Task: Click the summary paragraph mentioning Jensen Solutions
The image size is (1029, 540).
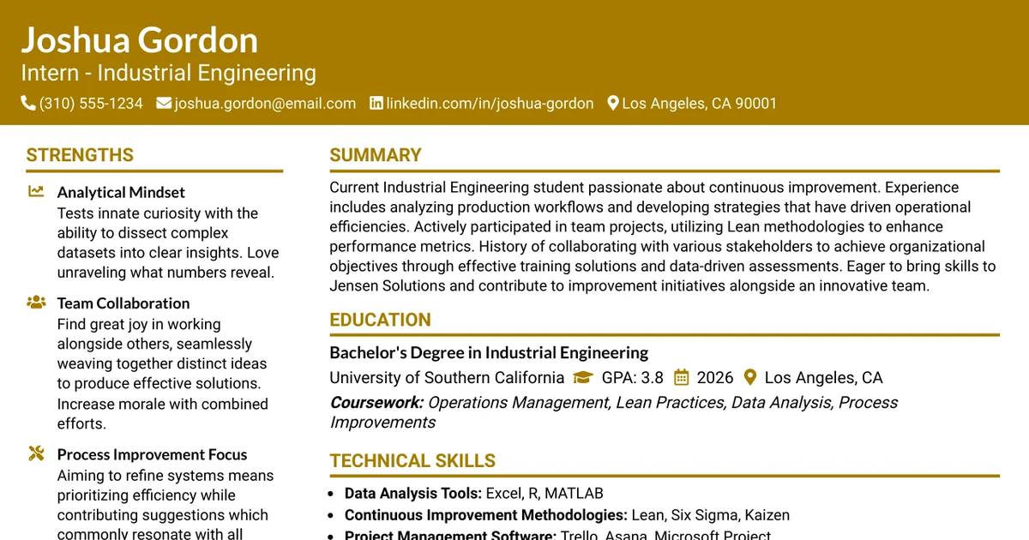Action: click(663, 237)
